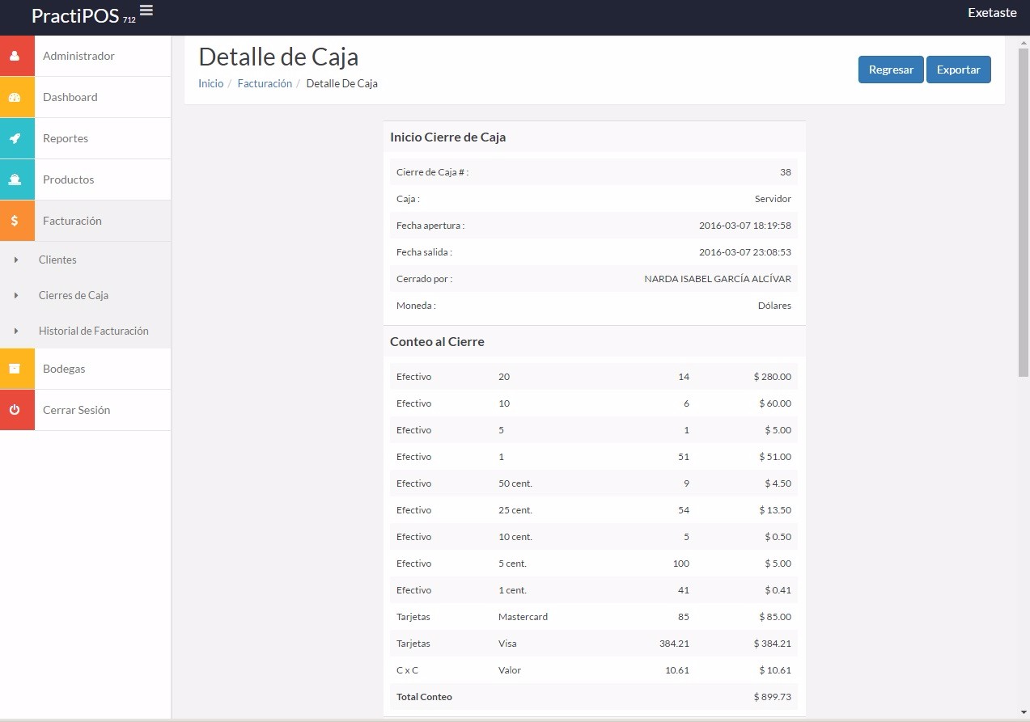1030x722 pixels.
Task: Click the Cerrado por label
Action: (x=424, y=279)
